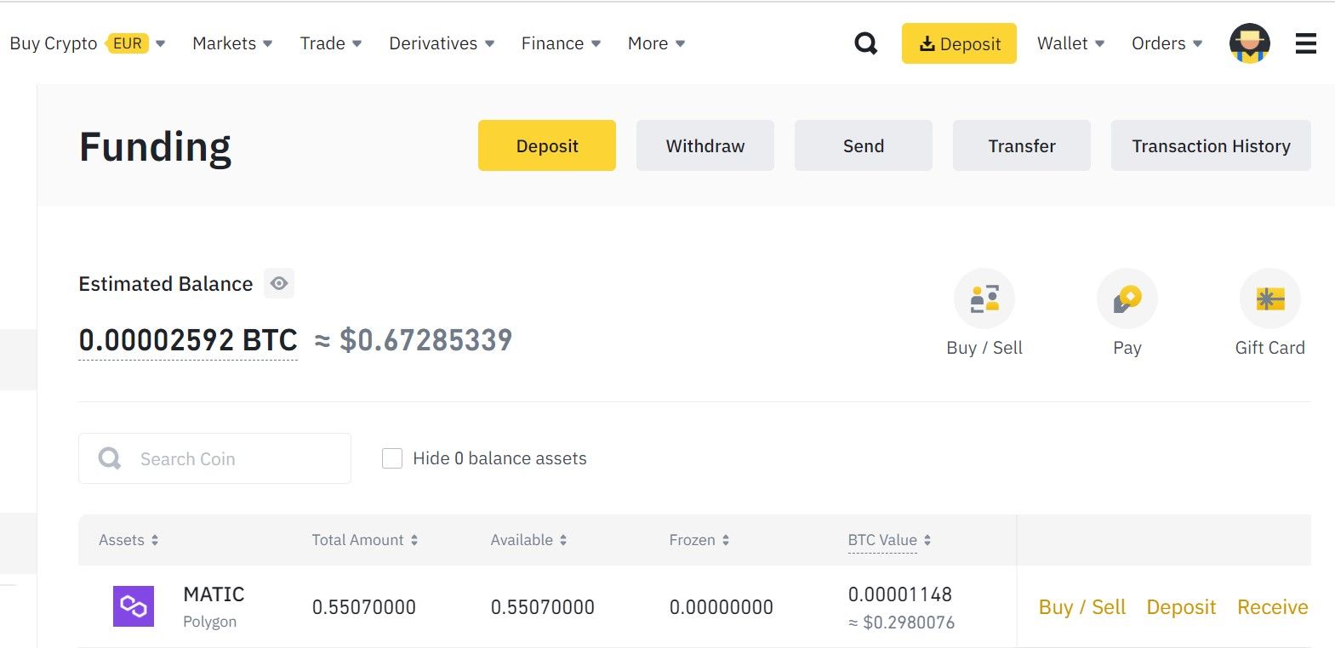1335x648 pixels.
Task: Open the Pay icon shortcut
Action: pos(1127,299)
